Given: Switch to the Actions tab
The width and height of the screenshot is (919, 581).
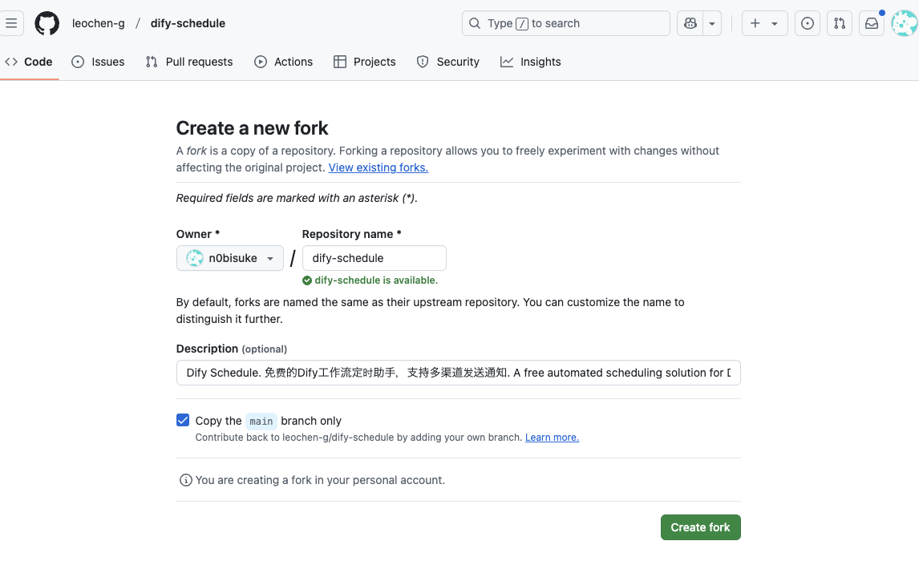Looking at the screenshot, I should (284, 62).
